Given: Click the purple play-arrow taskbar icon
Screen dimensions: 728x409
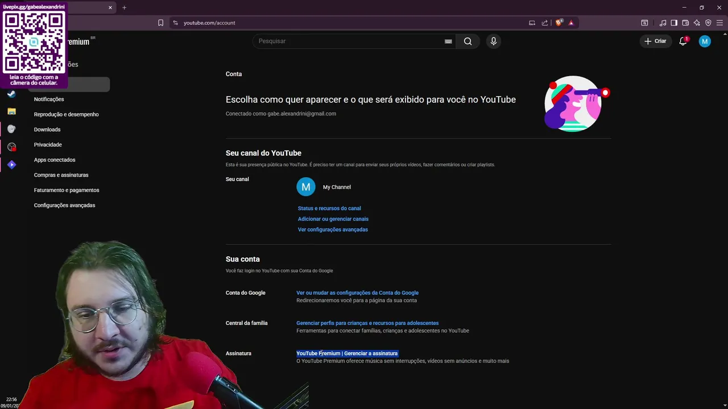Looking at the screenshot, I should coord(11,164).
